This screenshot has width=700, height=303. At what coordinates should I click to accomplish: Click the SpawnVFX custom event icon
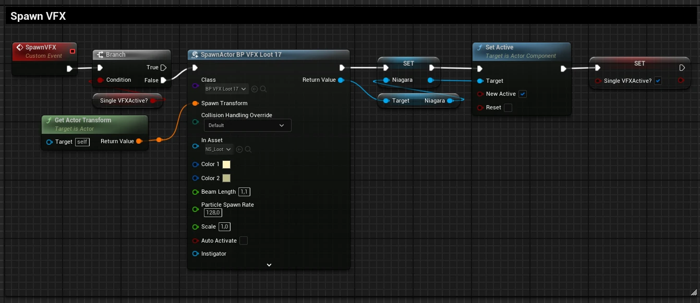[x=20, y=47]
